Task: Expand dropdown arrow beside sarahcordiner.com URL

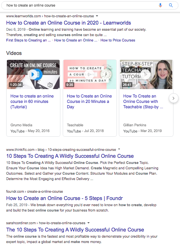Action: [88, 223]
